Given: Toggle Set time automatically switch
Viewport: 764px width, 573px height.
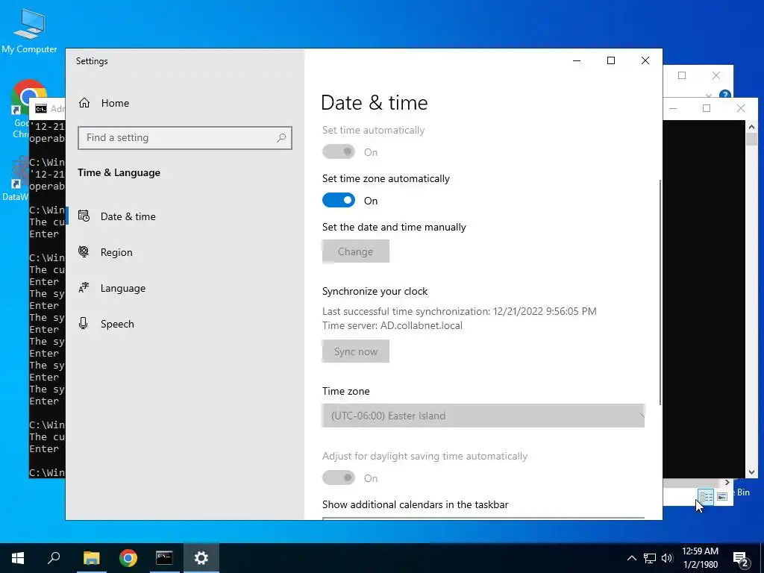Looking at the screenshot, I should point(339,152).
